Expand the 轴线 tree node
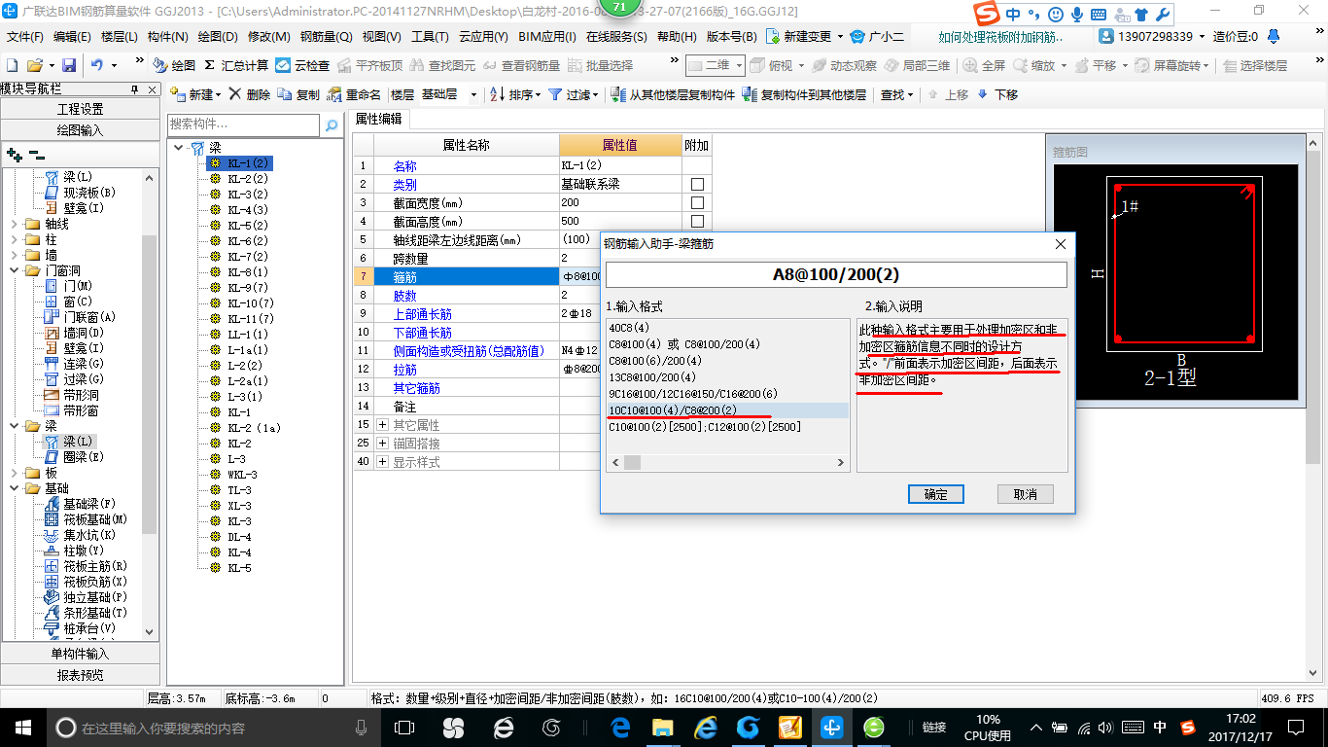1328x747 pixels. pyautogui.click(x=13, y=224)
